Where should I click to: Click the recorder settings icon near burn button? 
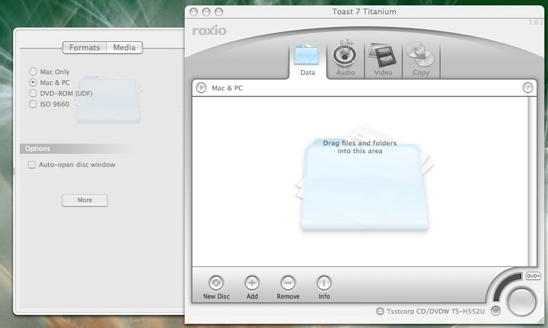[496, 310]
